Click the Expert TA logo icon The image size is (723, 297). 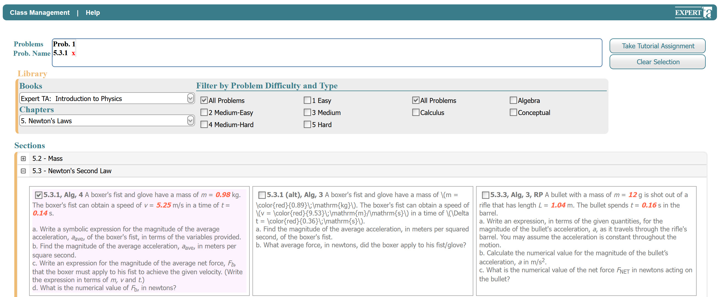point(693,13)
